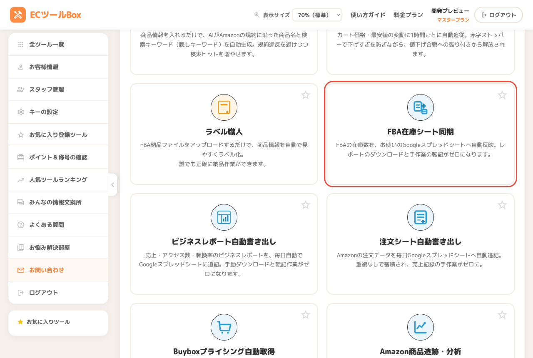Open the 料金プラン menu item
Viewport: 533px width, 358px height.
[x=408, y=15]
